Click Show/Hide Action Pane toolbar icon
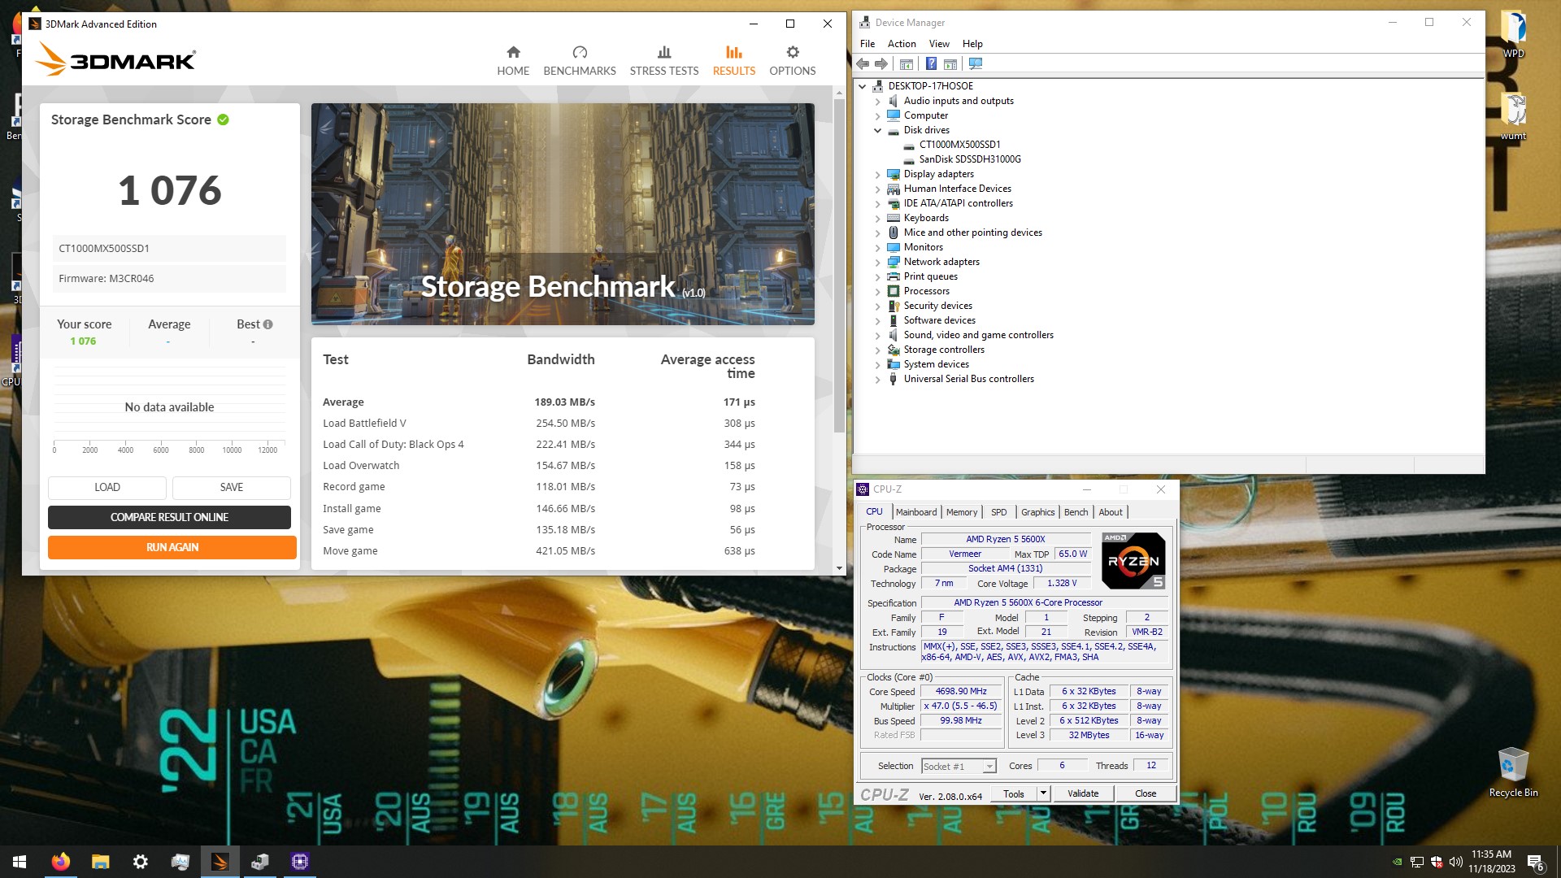The width and height of the screenshot is (1561, 878). pyautogui.click(x=950, y=63)
